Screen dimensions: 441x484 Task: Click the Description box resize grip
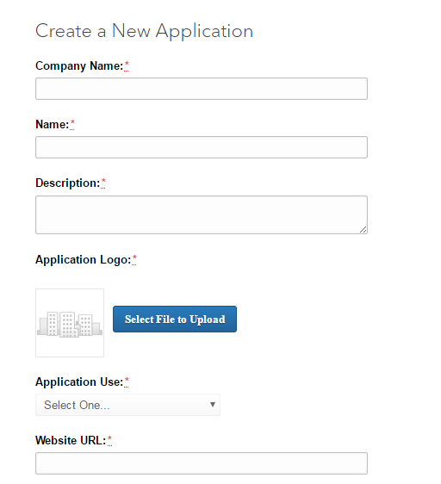(x=363, y=229)
